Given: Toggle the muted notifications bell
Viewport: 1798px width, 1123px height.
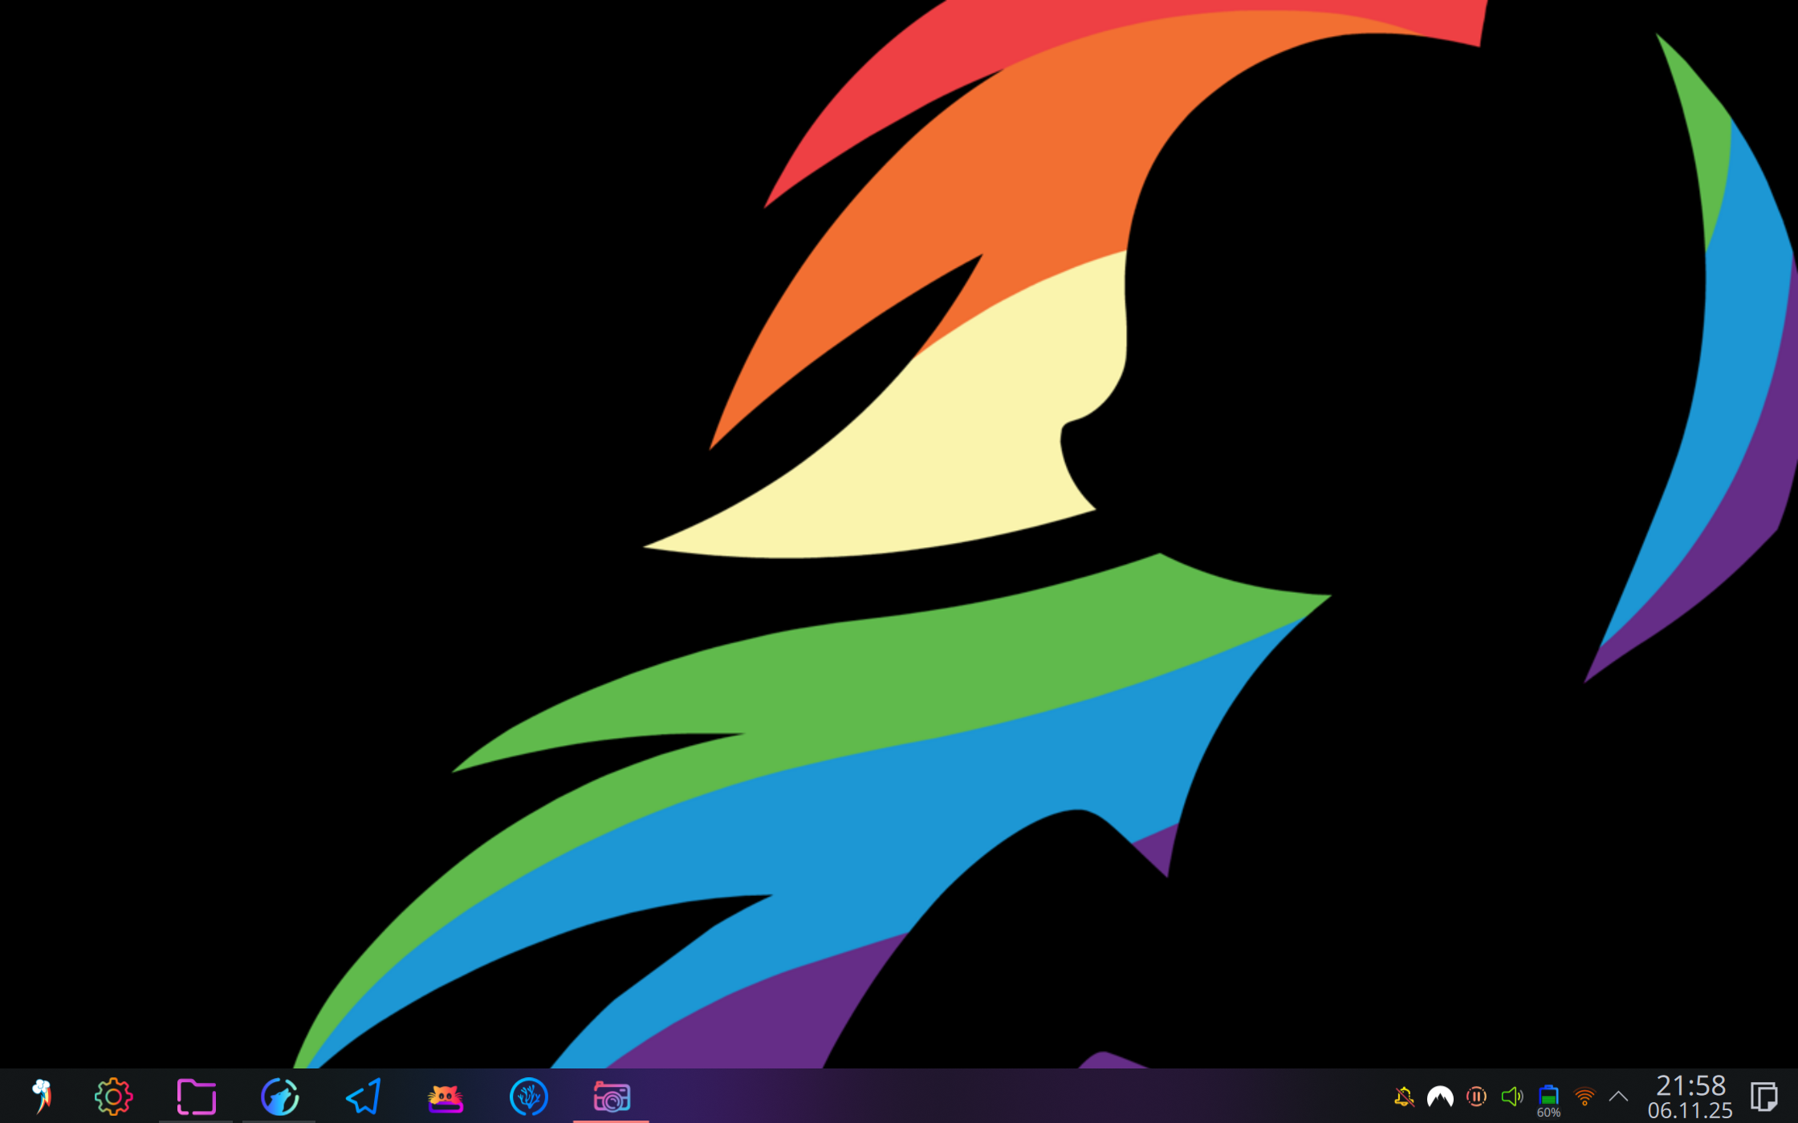Looking at the screenshot, I should tap(1404, 1097).
